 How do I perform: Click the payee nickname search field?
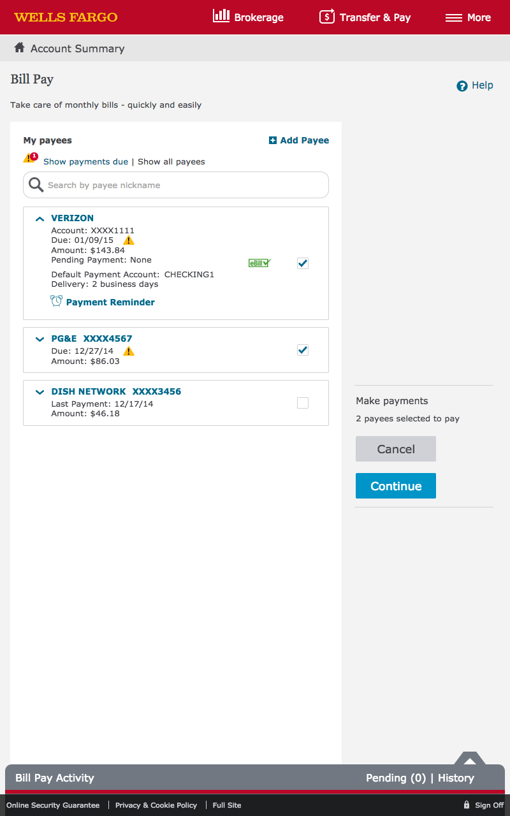coord(185,186)
